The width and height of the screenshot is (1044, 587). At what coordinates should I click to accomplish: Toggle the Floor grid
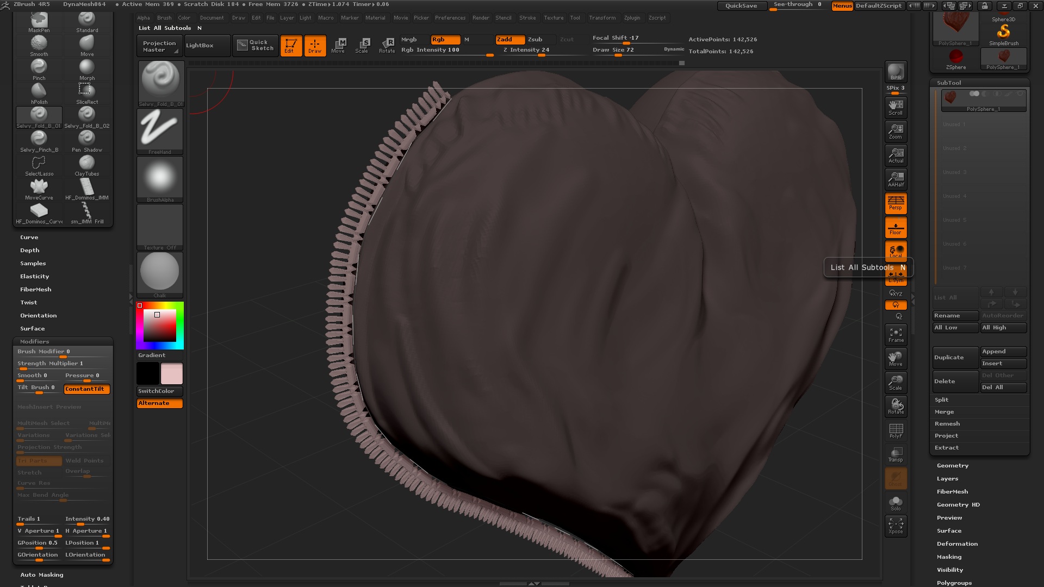pos(896,227)
